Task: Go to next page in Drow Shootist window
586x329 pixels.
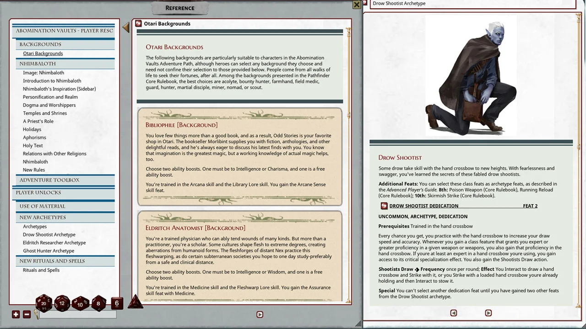Action: [x=488, y=313]
